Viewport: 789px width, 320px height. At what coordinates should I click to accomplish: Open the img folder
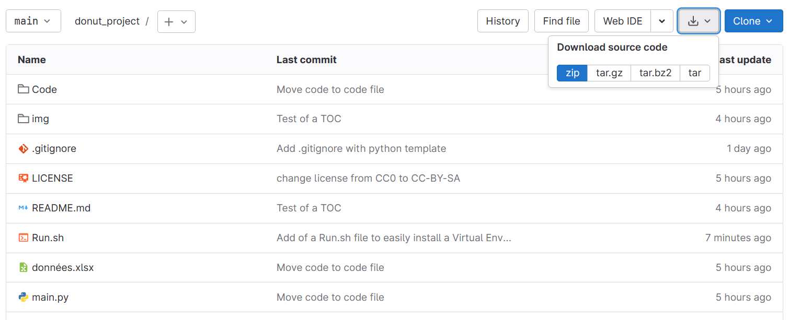coord(40,119)
